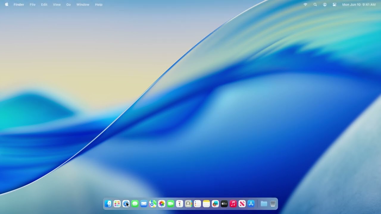381x214 pixels.
Task: Open the View menu
Action: [x=57, y=4]
